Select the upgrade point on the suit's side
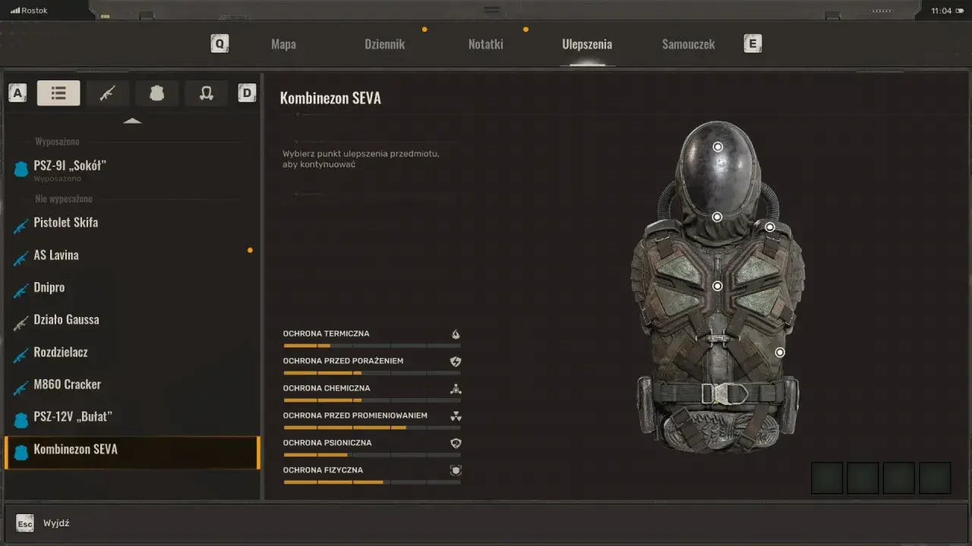Viewport: 972px width, 546px height. click(x=779, y=352)
